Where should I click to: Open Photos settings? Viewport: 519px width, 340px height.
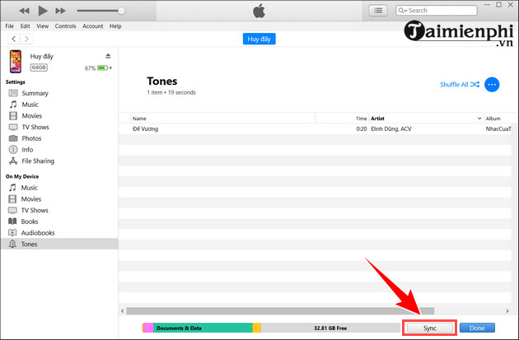tap(31, 138)
